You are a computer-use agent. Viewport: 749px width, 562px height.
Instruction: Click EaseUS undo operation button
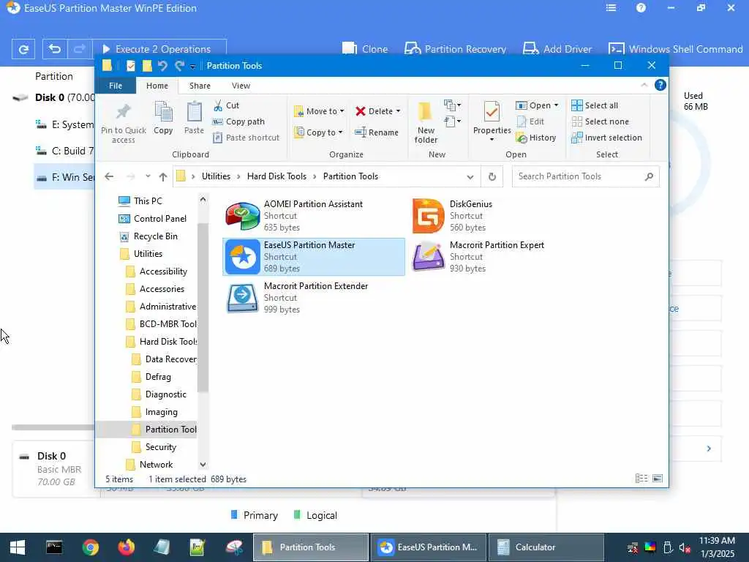tap(55, 49)
